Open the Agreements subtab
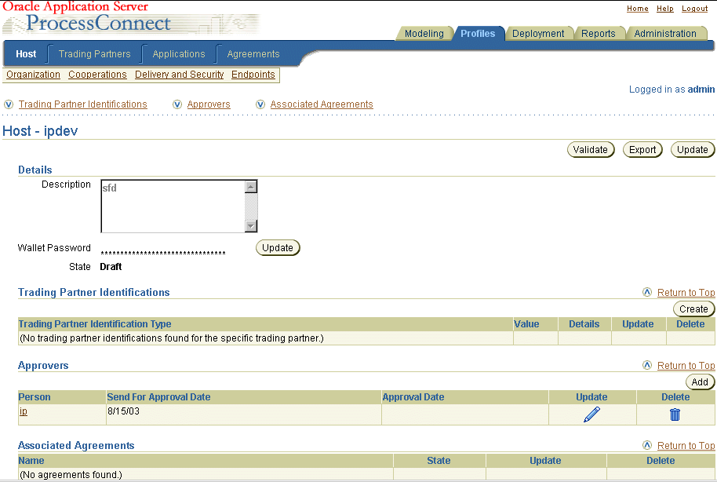717x482 pixels. click(253, 54)
